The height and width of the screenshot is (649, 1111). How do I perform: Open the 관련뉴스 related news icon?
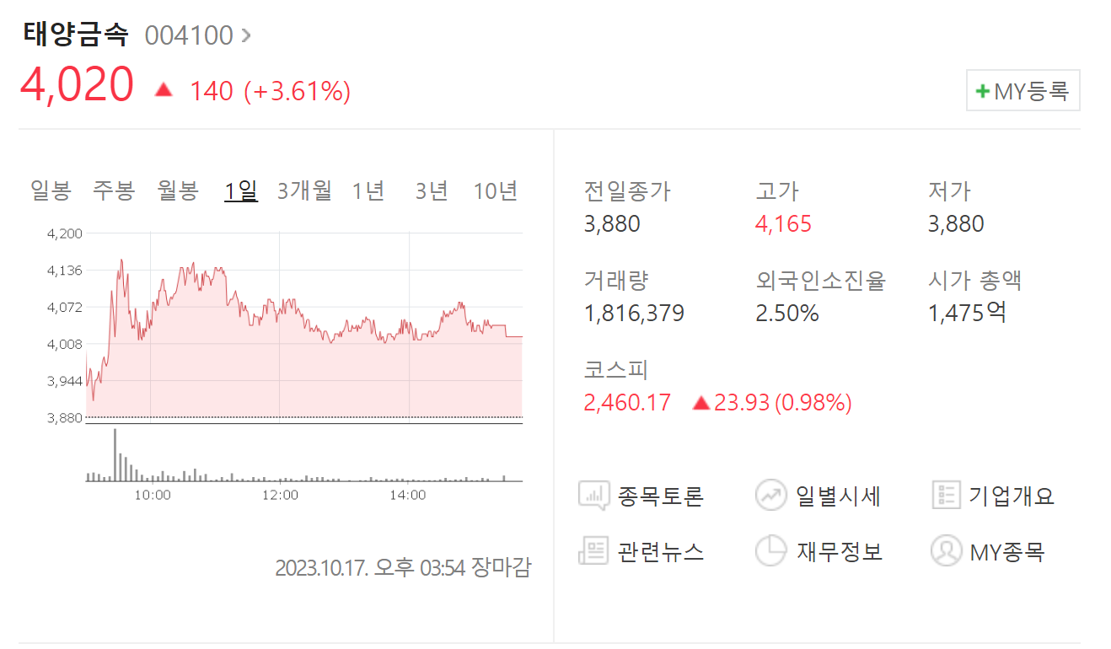click(593, 550)
